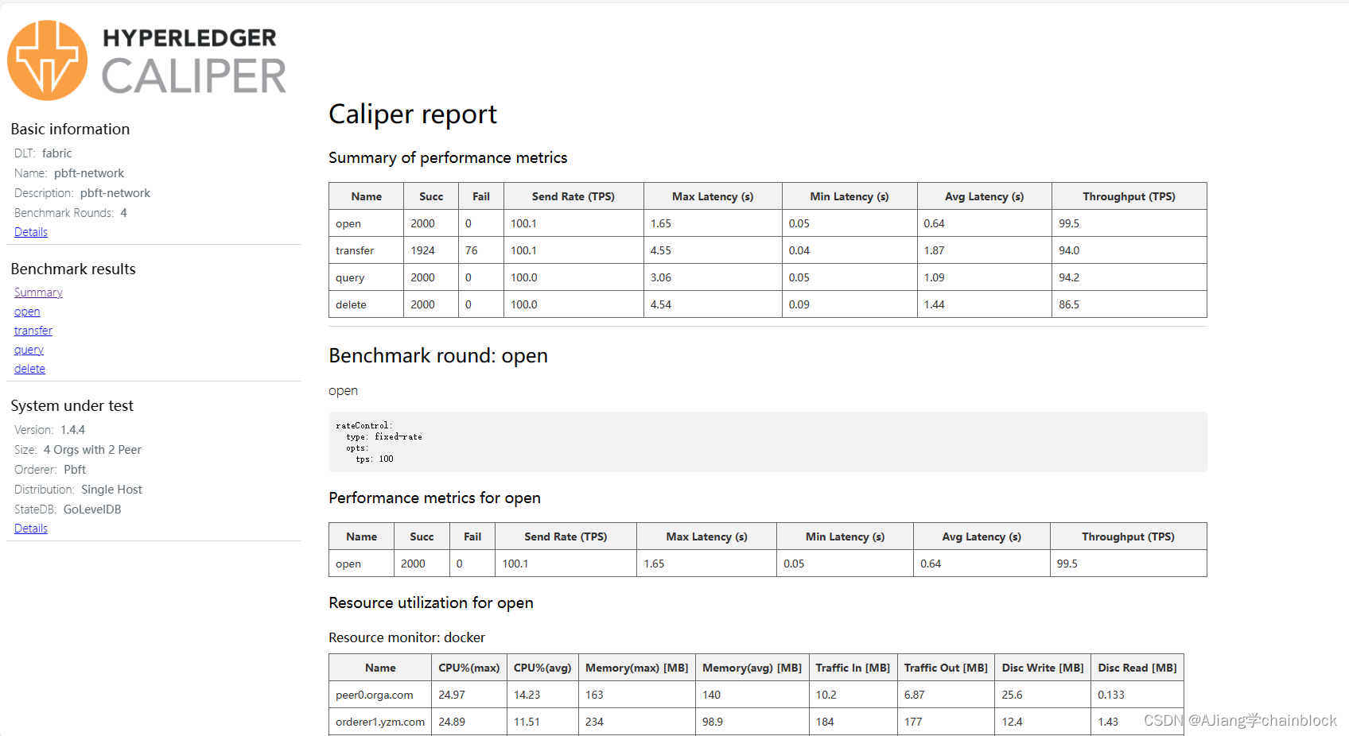
Task: Click the 'Send Rate (TPS)' summary column header
Action: tap(573, 196)
